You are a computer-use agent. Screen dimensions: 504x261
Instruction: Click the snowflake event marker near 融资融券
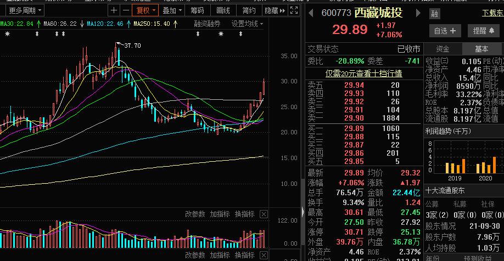(x=221, y=33)
